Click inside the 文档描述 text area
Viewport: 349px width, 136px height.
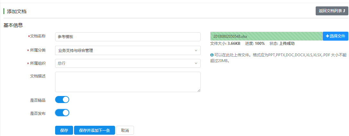[x=128, y=82]
